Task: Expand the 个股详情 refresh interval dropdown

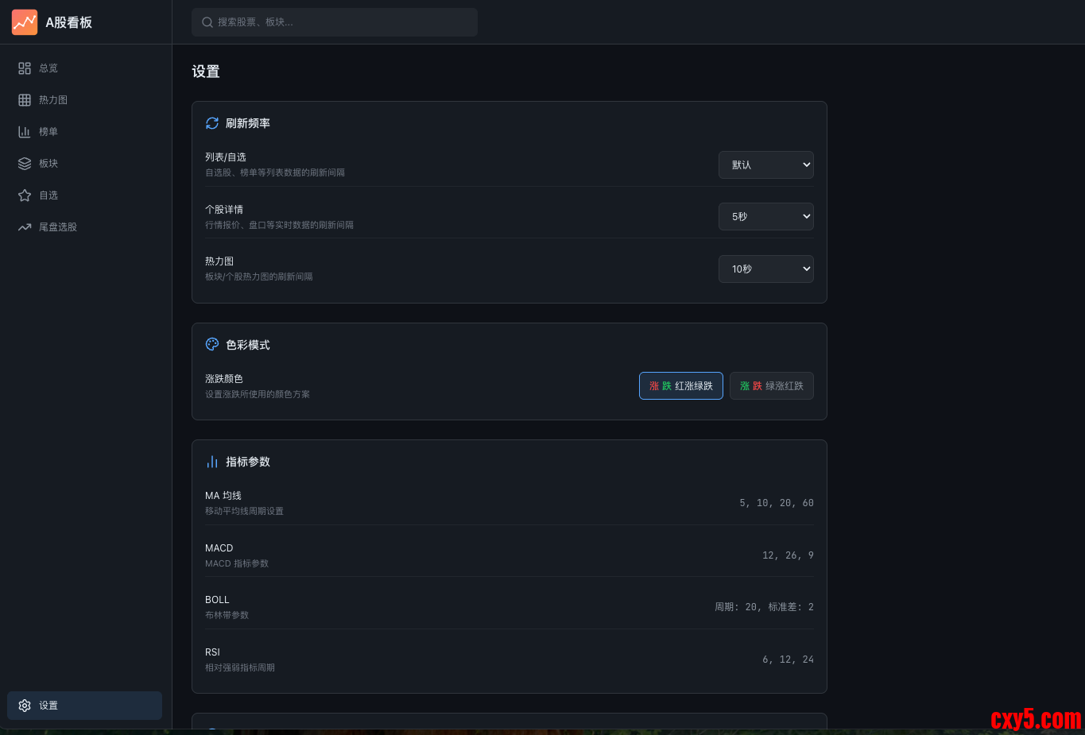Action: click(x=766, y=217)
